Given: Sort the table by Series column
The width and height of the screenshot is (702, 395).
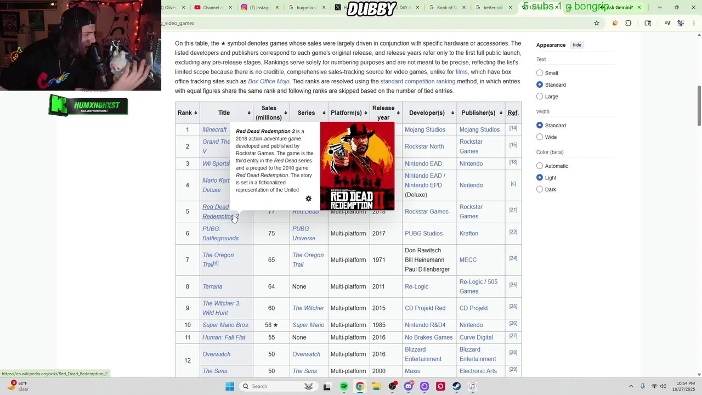Looking at the screenshot, I should click(x=309, y=113).
